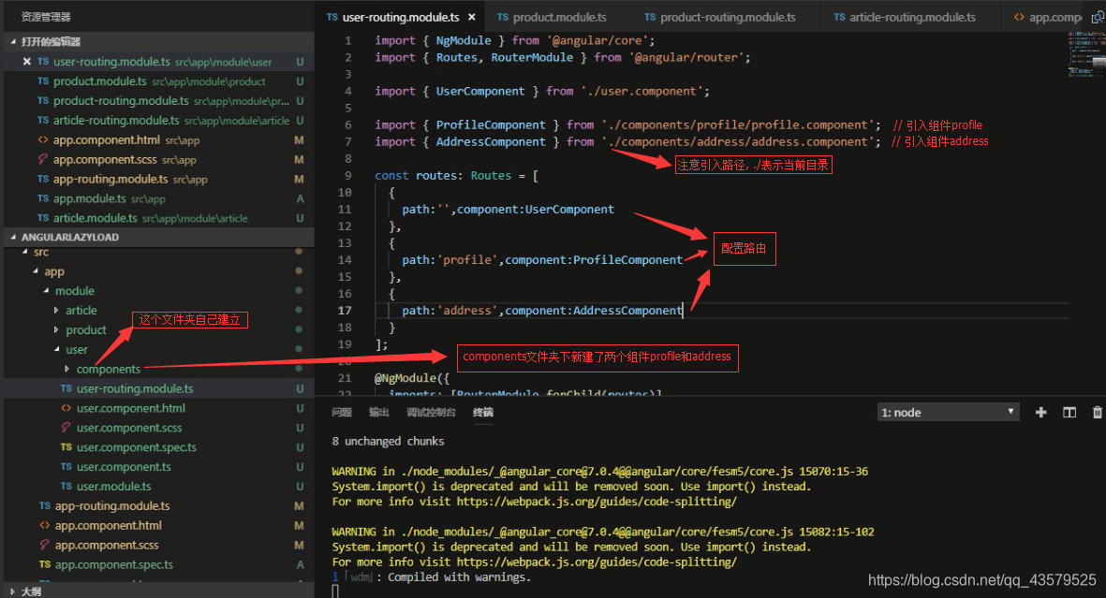This screenshot has width=1106, height=598.
Task: Switch to the output panel tab 输出
Action: coord(378,413)
